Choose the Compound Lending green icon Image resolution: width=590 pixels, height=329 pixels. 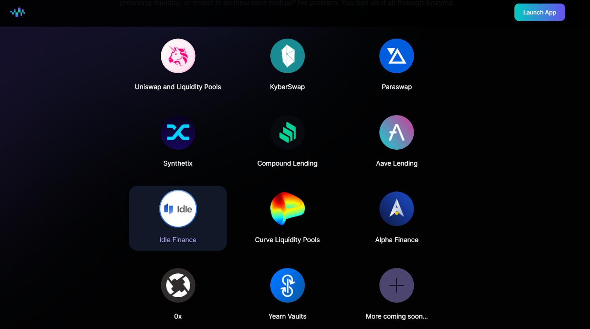tap(287, 132)
